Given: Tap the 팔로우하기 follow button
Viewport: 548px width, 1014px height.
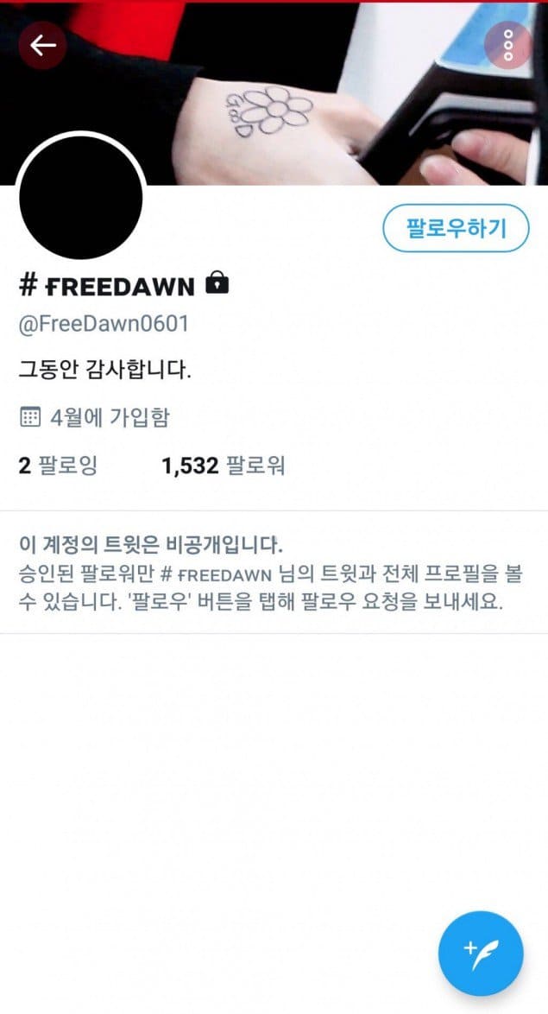Looking at the screenshot, I should tap(457, 228).
